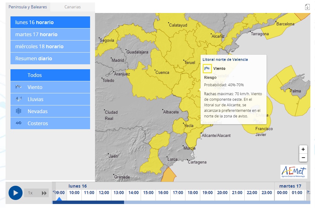Filter warnings by Lluvias

50,99
